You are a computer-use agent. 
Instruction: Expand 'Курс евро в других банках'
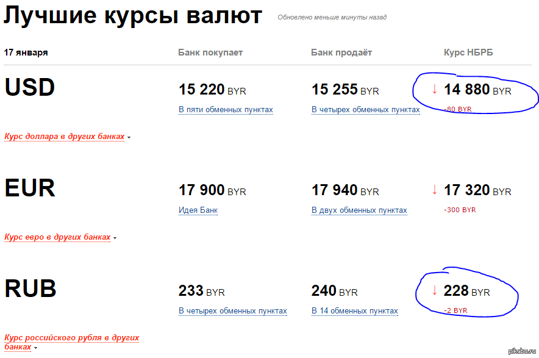[x=57, y=237]
